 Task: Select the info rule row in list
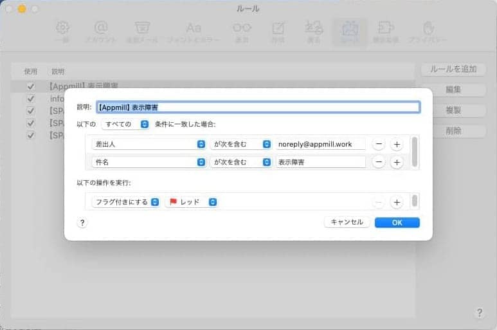38,98
